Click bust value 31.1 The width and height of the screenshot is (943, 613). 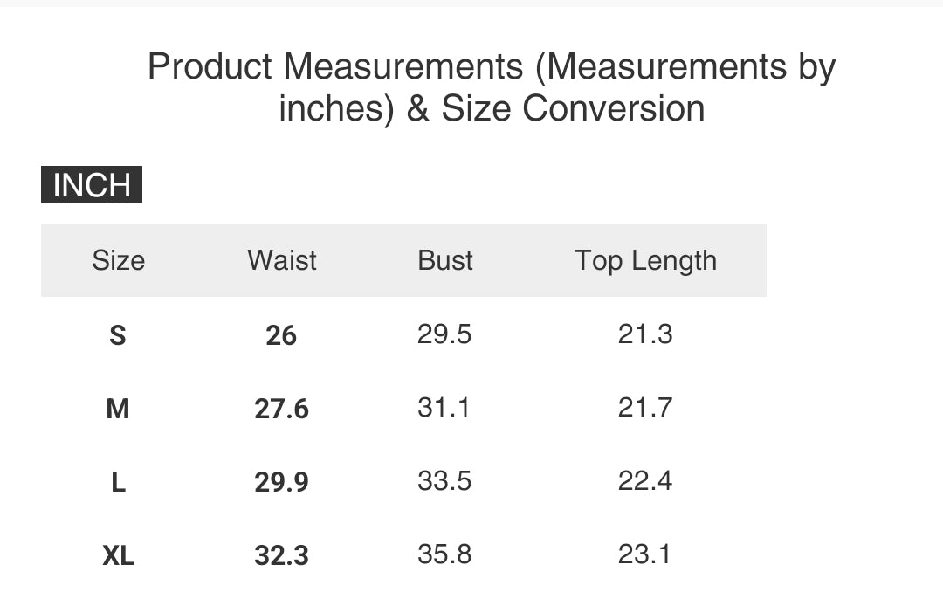[444, 407]
